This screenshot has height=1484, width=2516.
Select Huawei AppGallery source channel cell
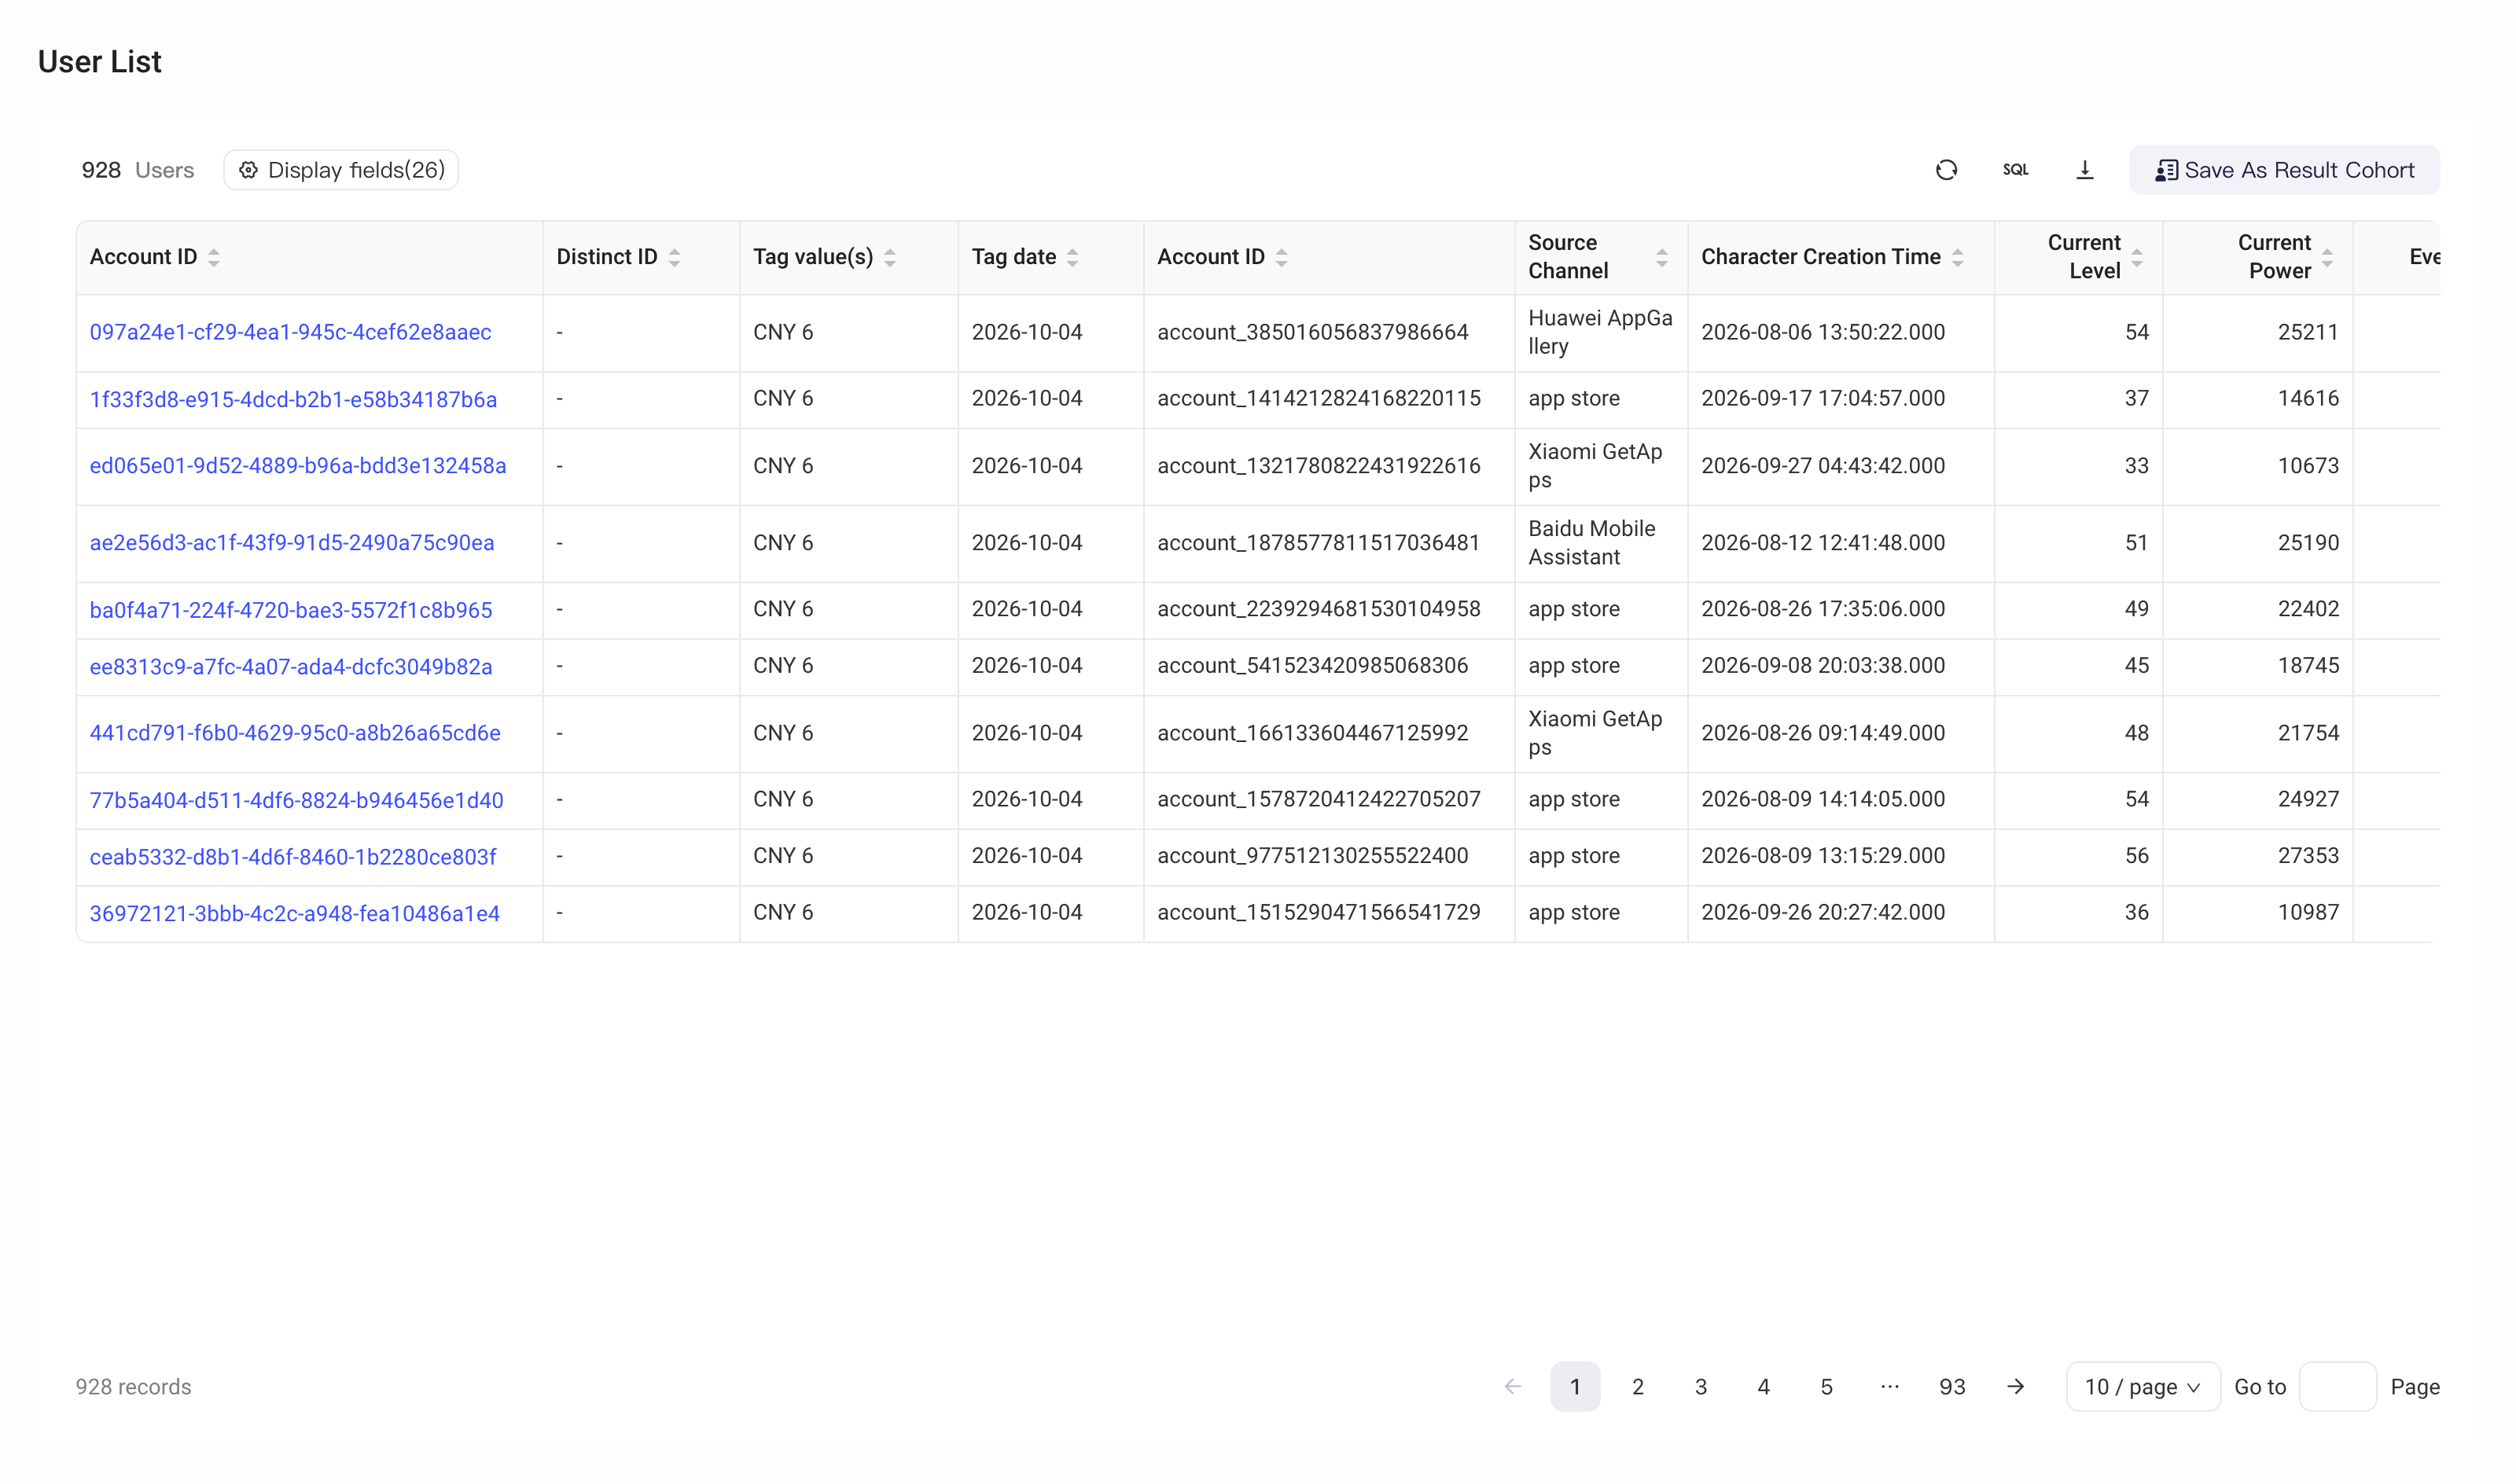tap(1600, 332)
